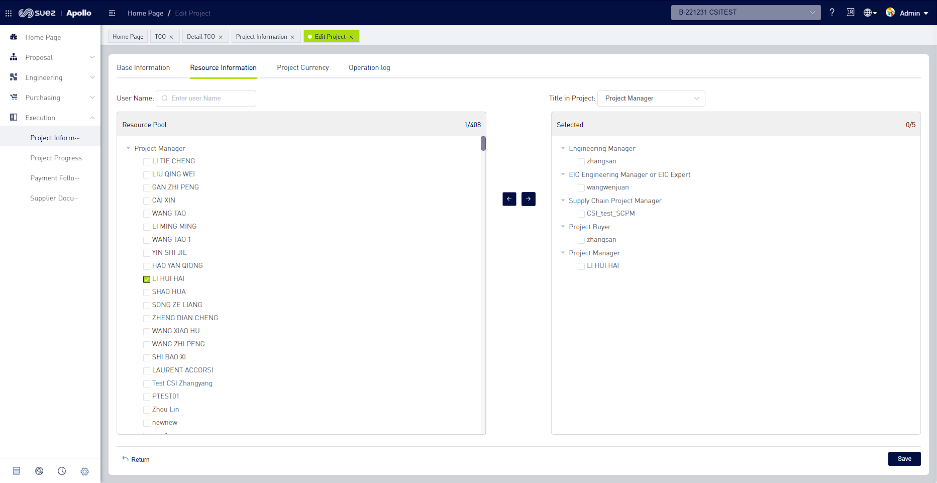Open the help question mark icon
The height and width of the screenshot is (483, 937).
pos(832,13)
